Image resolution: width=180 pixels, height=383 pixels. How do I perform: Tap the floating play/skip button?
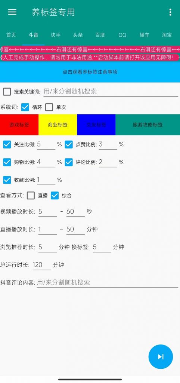pyautogui.click(x=161, y=356)
